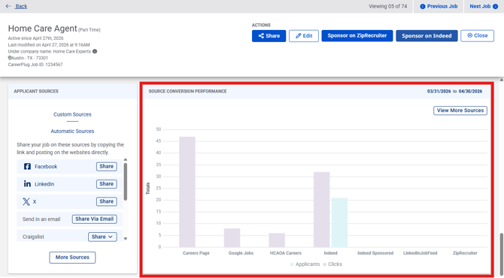Click the LinkedIn logo icon

click(27, 183)
